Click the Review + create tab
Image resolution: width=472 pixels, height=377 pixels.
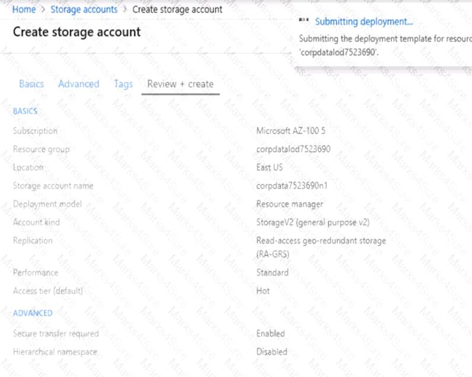click(180, 84)
